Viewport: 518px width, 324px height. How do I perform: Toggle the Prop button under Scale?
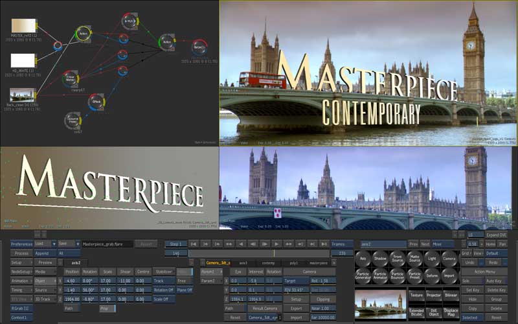click(x=107, y=308)
